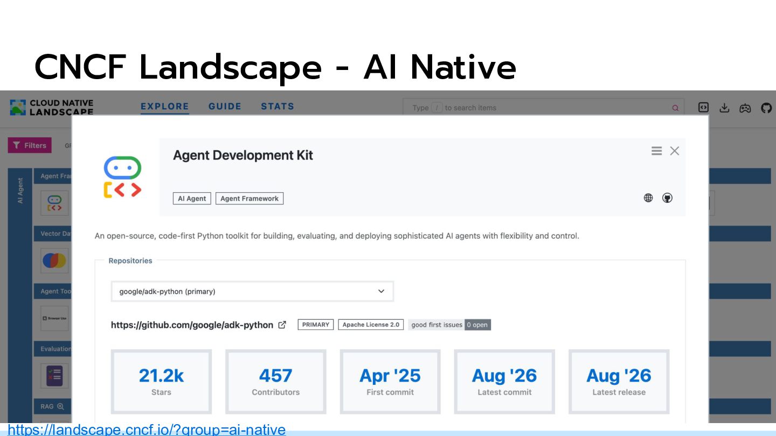Open the Filters button

pos(30,145)
